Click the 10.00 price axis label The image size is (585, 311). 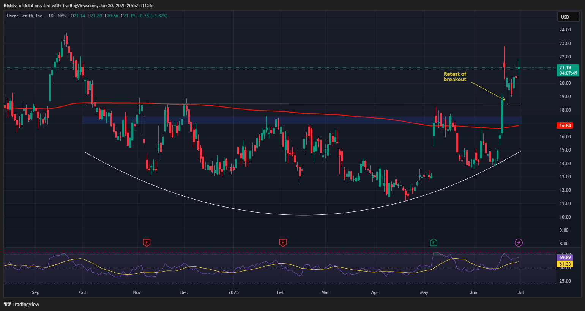565,217
